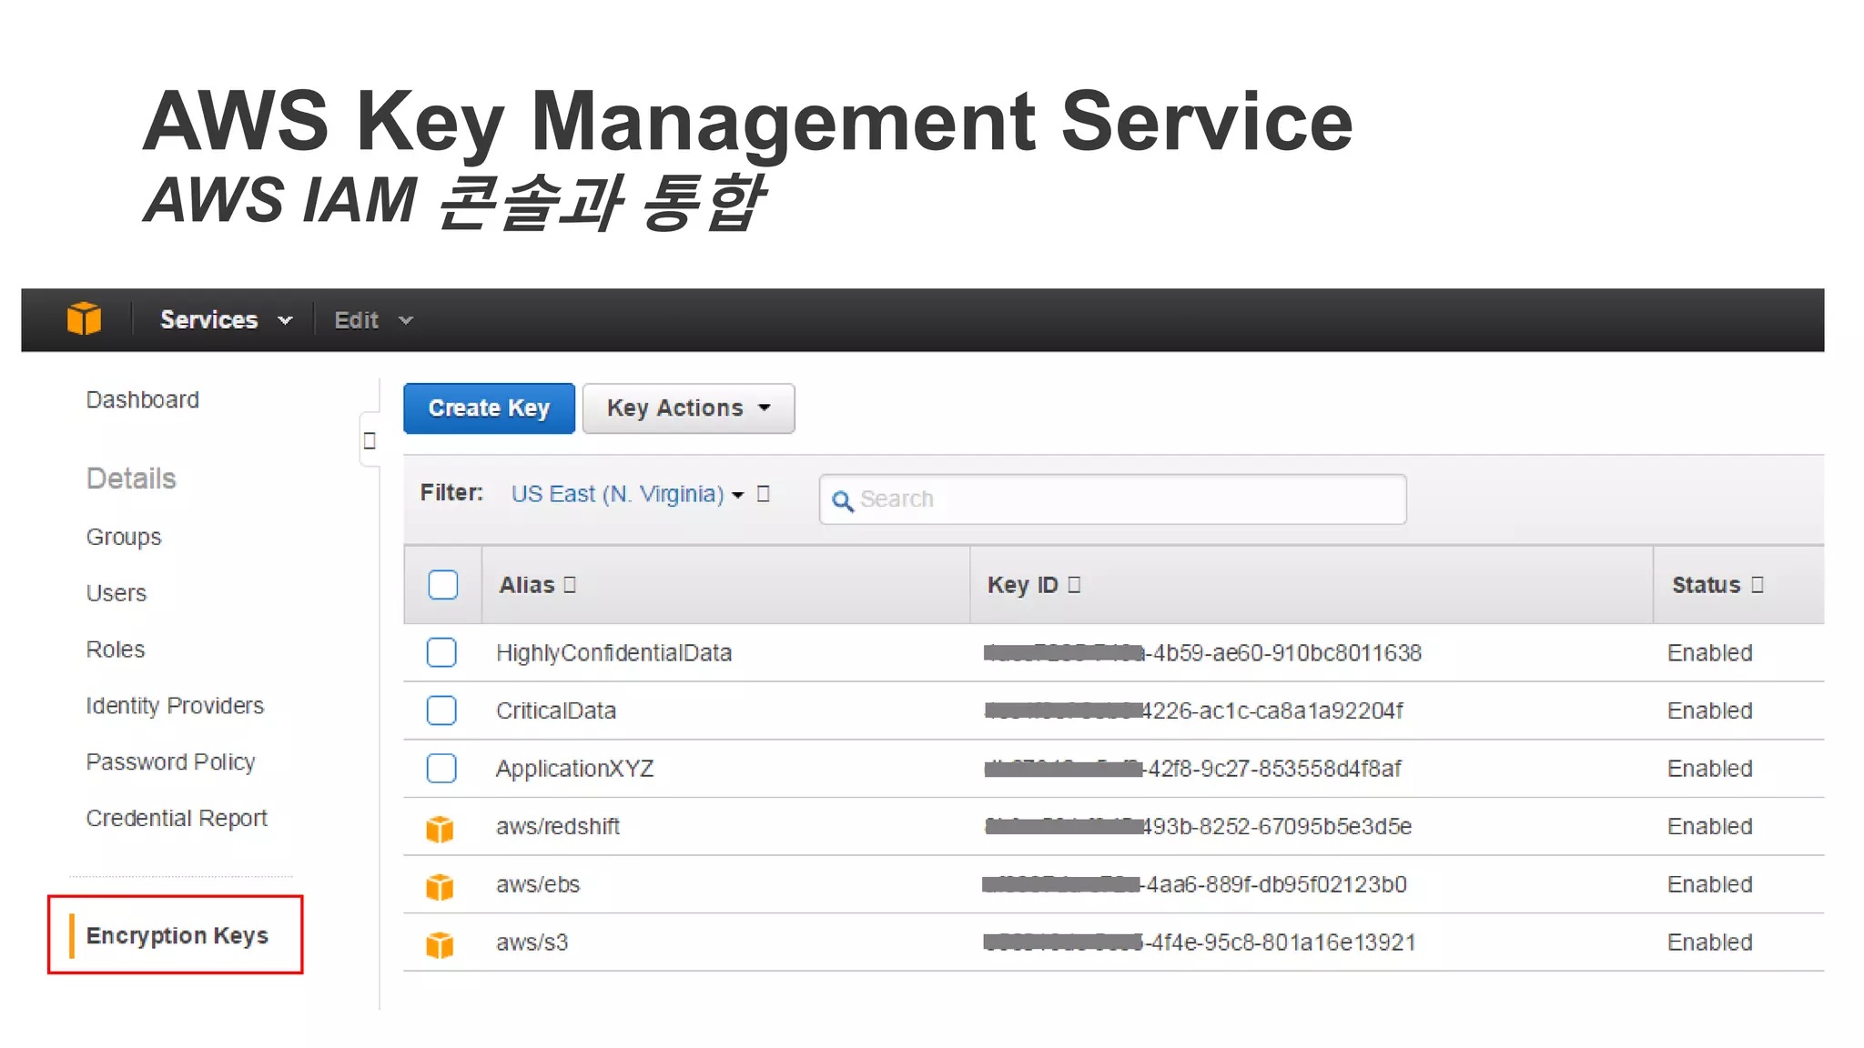This screenshot has height=1048, width=1864.
Task: Click the Key ID ending 853558d4f8af
Action: pos(1192,770)
